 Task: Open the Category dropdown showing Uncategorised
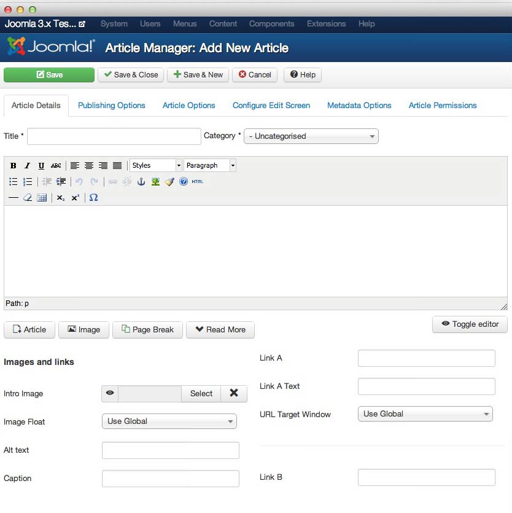(311, 136)
